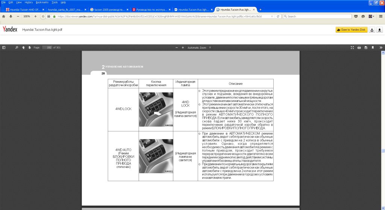The image size is (385, 210).
Task: Click scrollbar up arrow
Action: [x=383, y=53]
